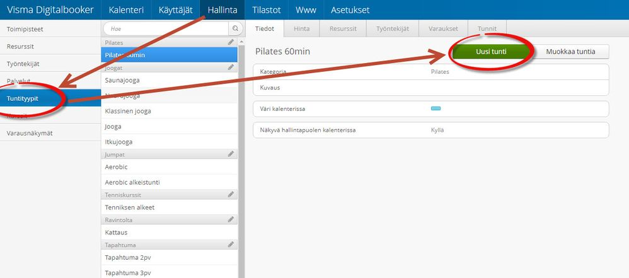Select Tapahtuma 3pv in the list

pos(170,272)
